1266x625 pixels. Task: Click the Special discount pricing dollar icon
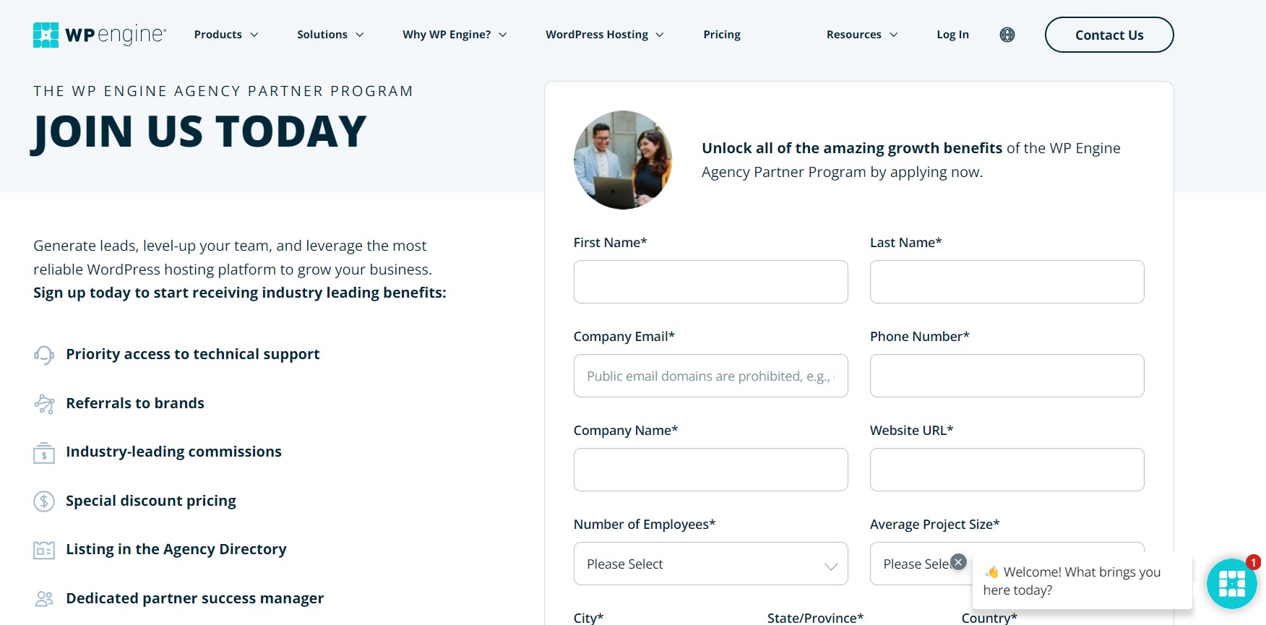pyautogui.click(x=44, y=501)
